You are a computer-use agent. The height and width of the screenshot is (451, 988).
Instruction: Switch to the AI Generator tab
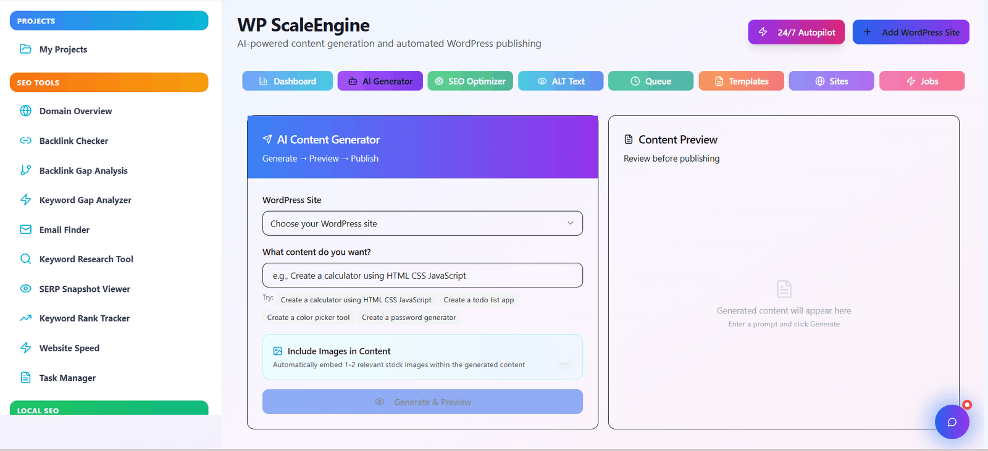(x=380, y=81)
